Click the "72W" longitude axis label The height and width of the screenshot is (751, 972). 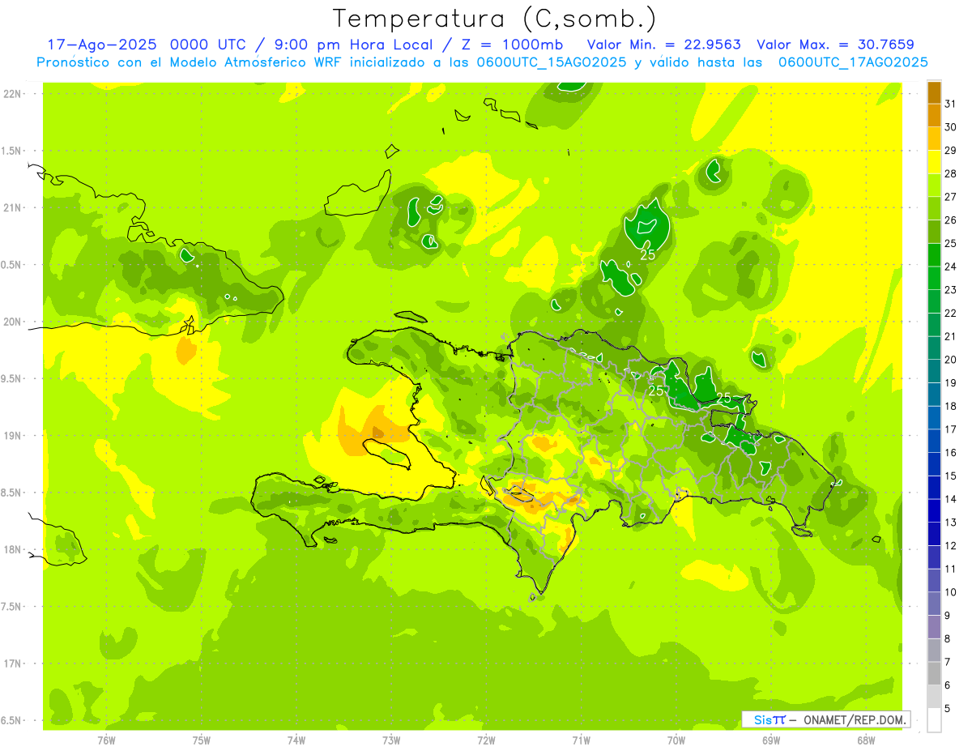tap(486, 740)
